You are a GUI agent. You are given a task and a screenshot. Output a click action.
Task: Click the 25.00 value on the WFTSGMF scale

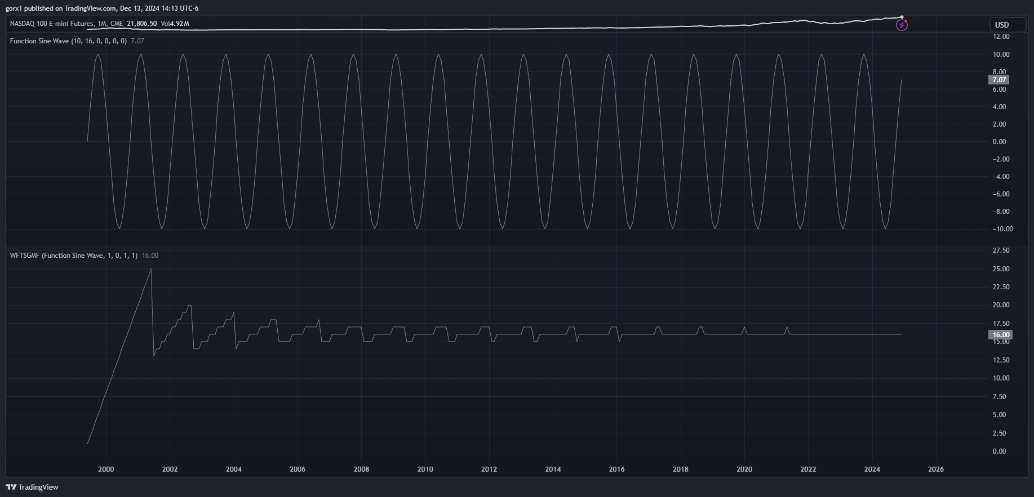(1001, 269)
